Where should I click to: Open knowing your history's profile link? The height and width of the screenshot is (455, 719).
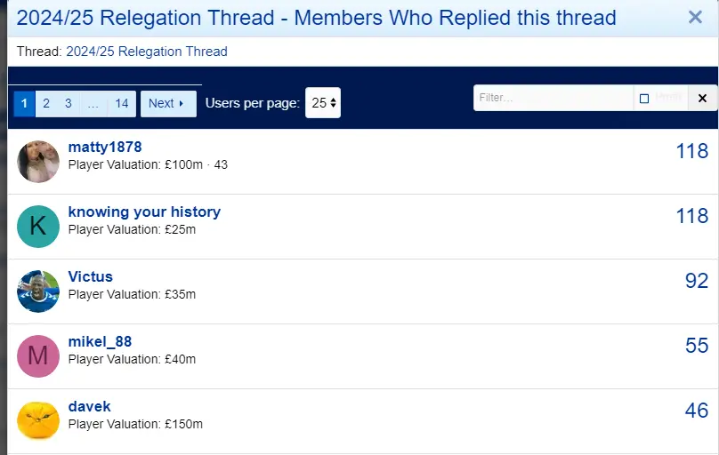tap(144, 212)
